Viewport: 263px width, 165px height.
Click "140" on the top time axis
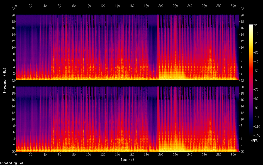point(117,6)
